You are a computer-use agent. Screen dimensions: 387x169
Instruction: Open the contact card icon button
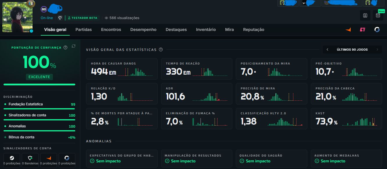click(365, 15)
